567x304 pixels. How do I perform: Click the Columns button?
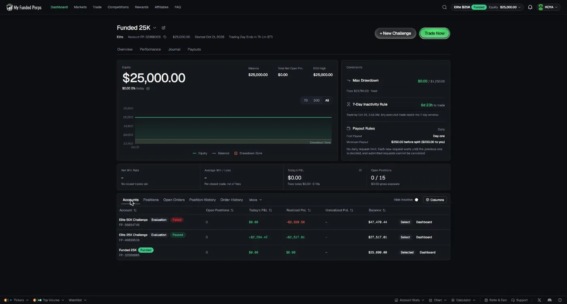click(x=435, y=200)
